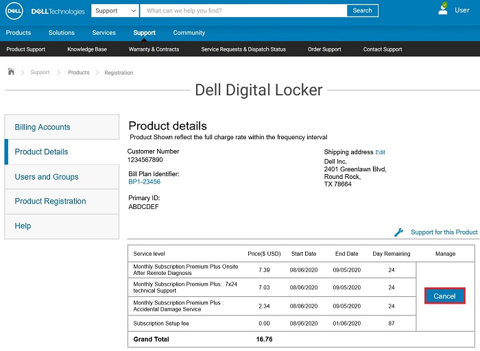Screen dimensions: 480x351
Task: Open Support for this Product link
Action: pos(444,232)
